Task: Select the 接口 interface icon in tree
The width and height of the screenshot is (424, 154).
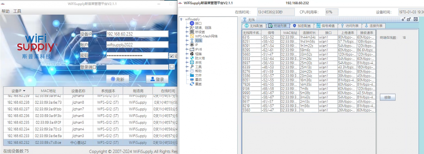Action: tap(192, 24)
